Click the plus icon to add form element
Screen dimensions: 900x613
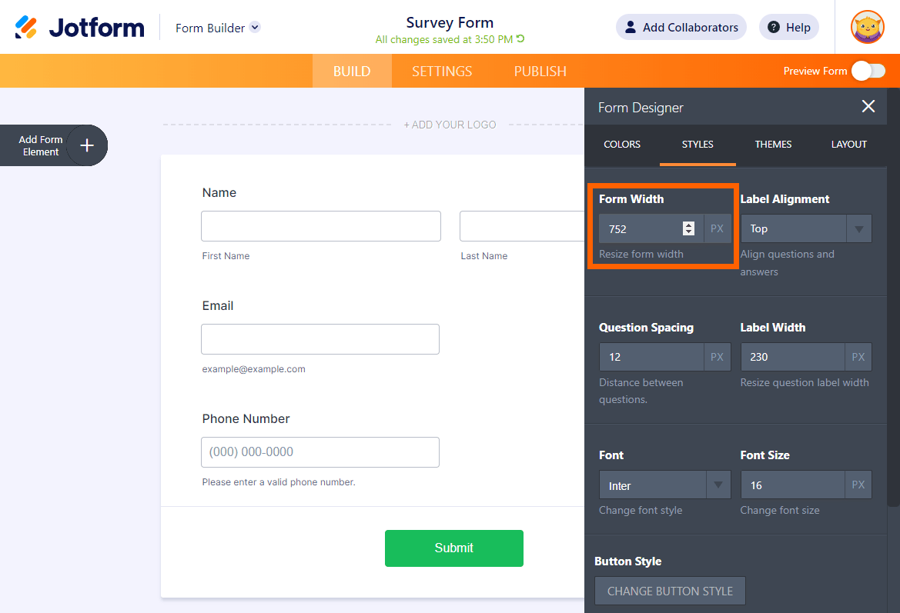(x=87, y=145)
